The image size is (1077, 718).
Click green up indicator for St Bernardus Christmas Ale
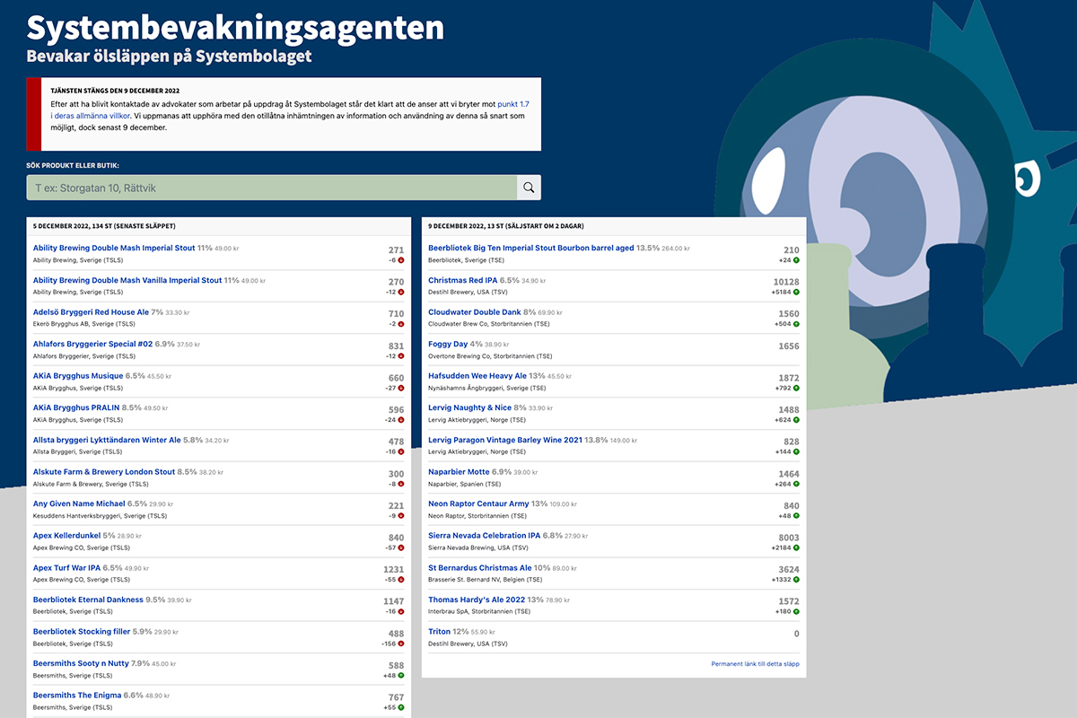(796, 580)
